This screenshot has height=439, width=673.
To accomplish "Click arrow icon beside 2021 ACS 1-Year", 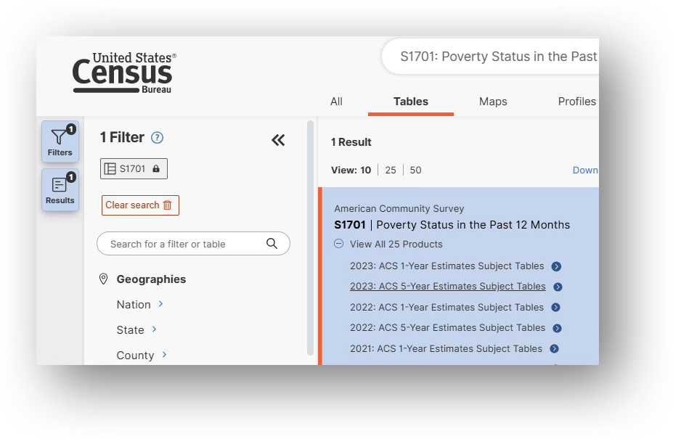I will tap(555, 348).
